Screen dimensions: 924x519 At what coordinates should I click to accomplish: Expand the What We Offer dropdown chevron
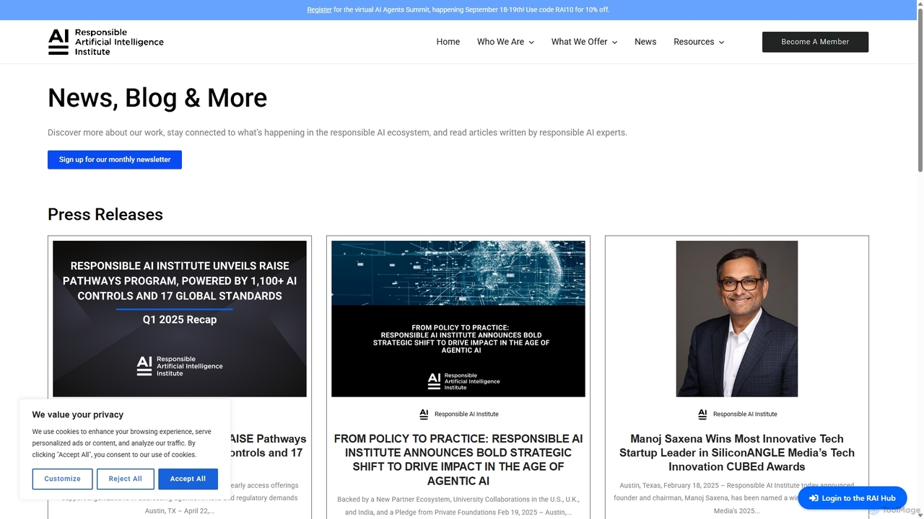[x=614, y=43]
